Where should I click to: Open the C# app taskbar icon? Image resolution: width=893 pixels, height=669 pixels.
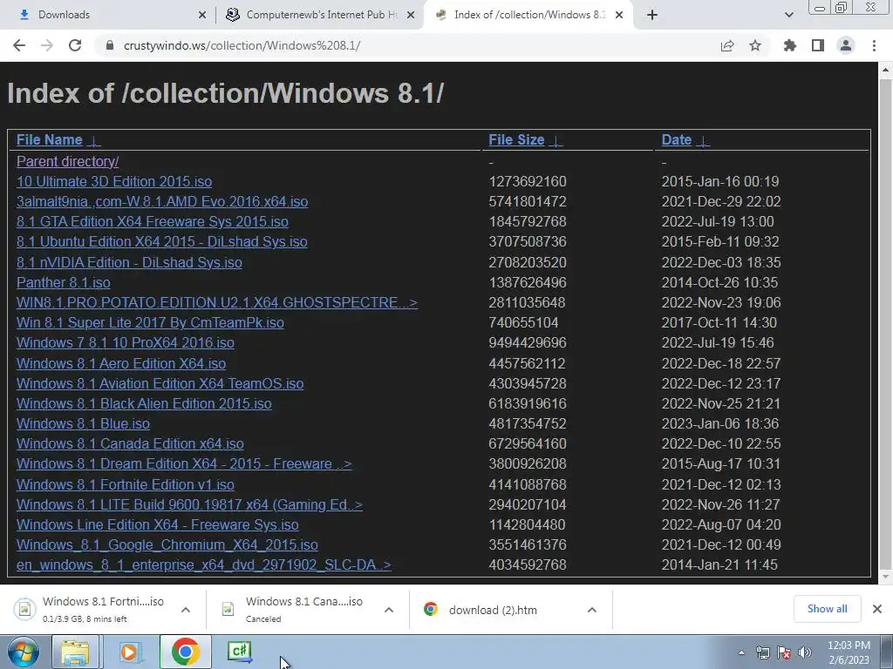point(239,652)
